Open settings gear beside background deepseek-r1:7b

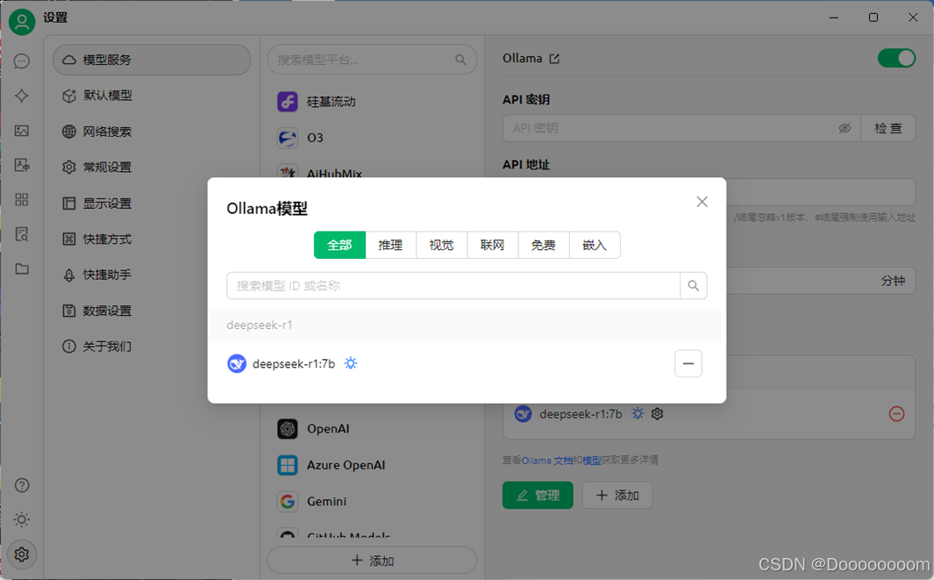657,413
